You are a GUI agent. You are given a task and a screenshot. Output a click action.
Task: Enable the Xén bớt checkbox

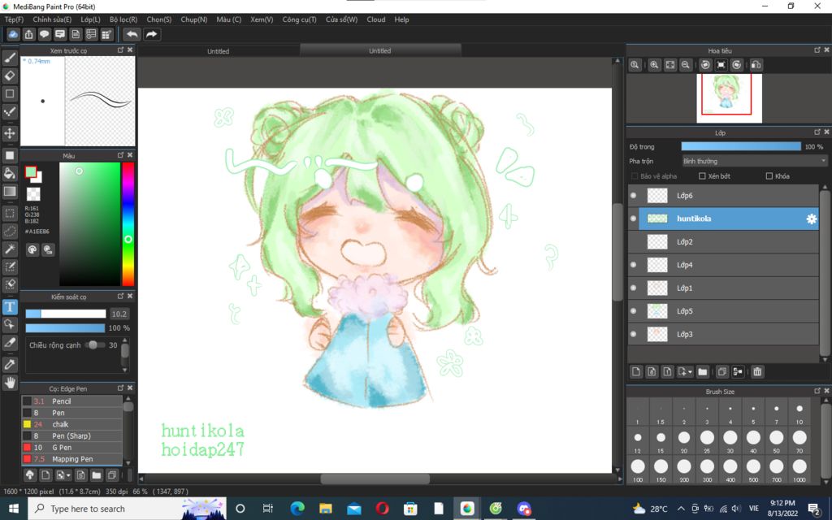[x=702, y=176]
